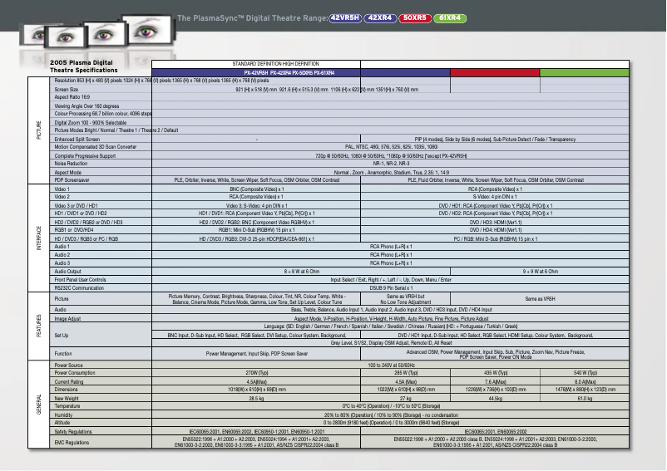Click the 'Audio 2' row label
Image resolution: width=667 pixels, height=471 pixels.
pos(62,255)
